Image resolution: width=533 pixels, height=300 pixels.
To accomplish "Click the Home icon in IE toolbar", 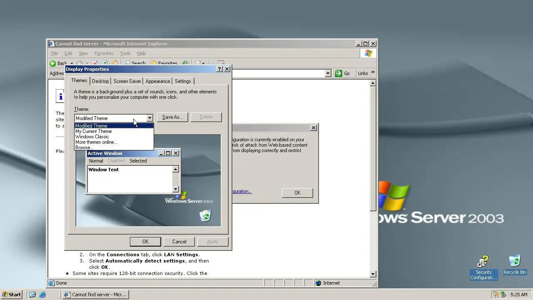I will [x=115, y=63].
